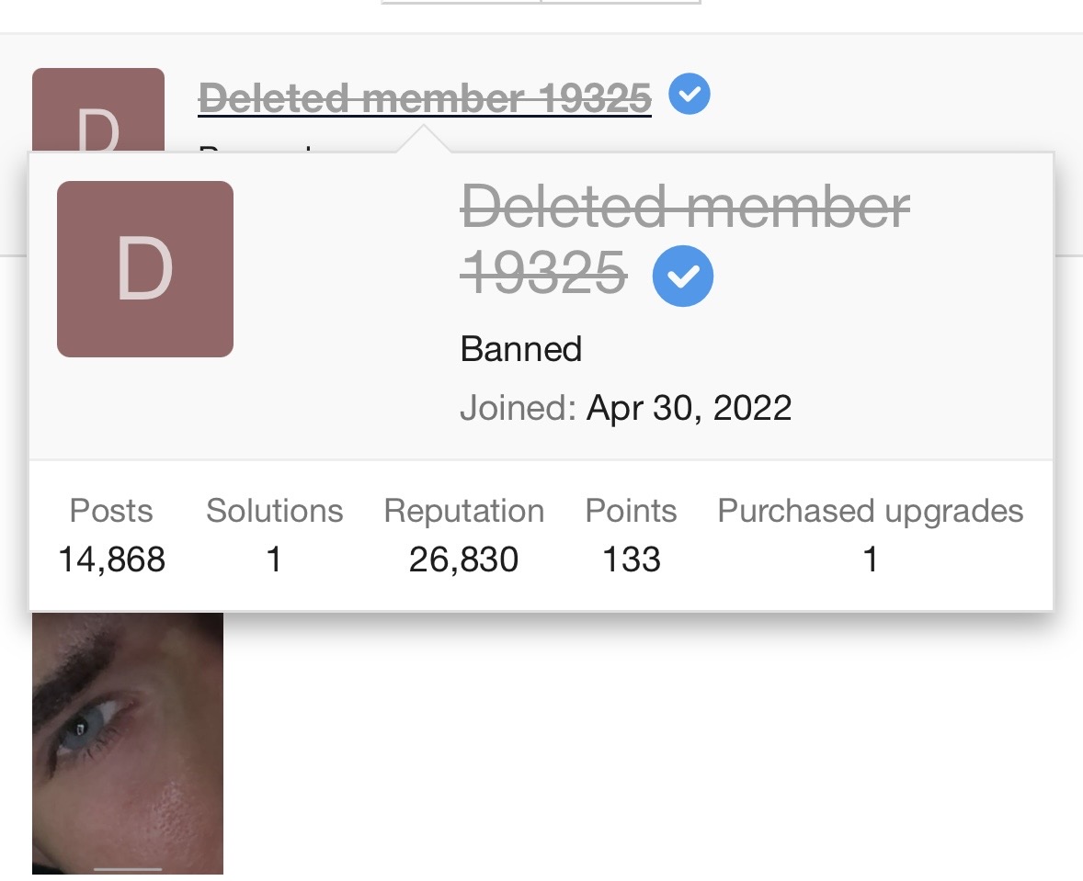
Task: Click the large D avatar in the popup card
Action: click(x=145, y=269)
